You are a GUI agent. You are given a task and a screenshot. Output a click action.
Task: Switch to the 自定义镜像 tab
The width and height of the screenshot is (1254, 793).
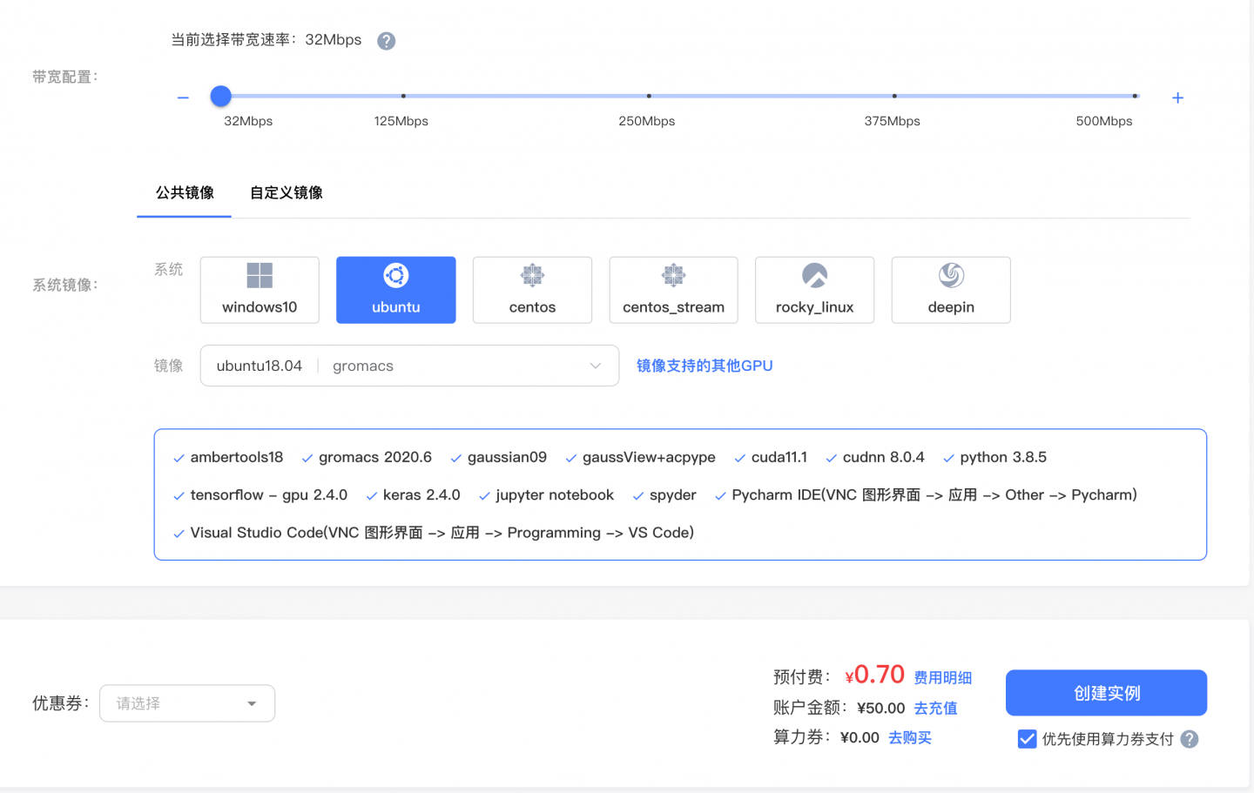[286, 192]
